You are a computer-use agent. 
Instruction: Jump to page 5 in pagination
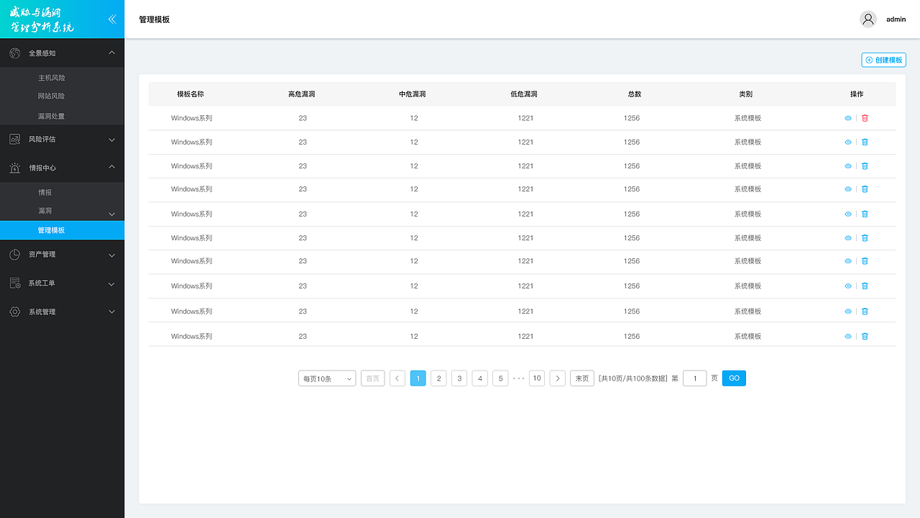point(500,378)
